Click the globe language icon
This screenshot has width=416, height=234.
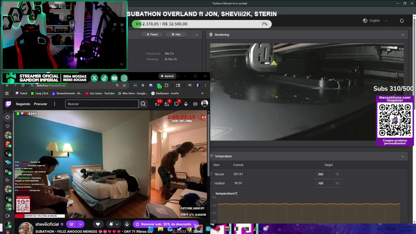pyautogui.click(x=365, y=20)
